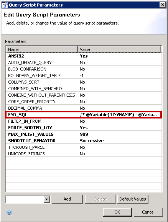Select the BOUNDARY_WEIGHT_TABLE parameter row
The width and height of the screenshot is (168, 222).
(84, 76)
